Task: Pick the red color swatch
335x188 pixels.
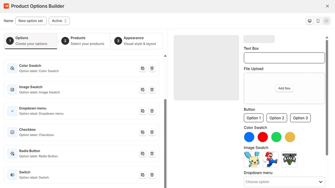Action: tap(263, 137)
